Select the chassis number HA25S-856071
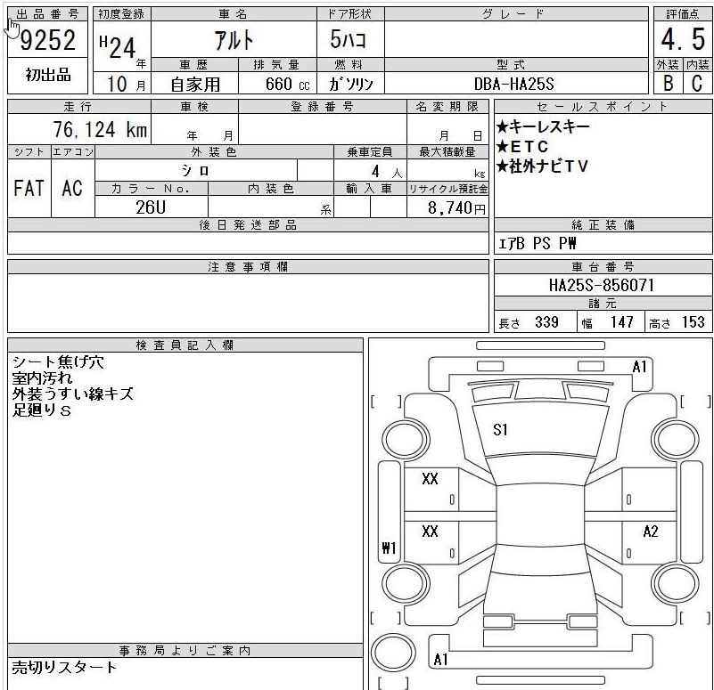Screen dimensions: 714x690 click(602, 286)
